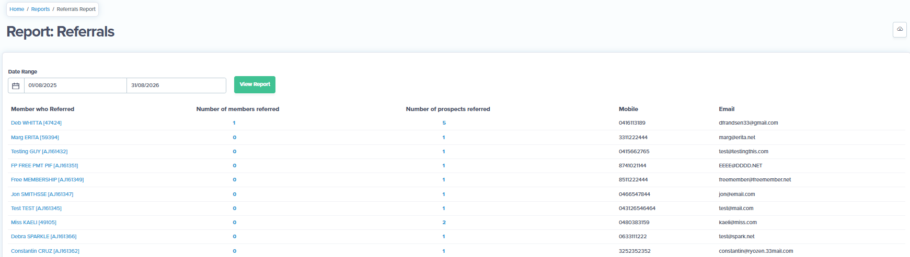
Task: Select mobile number 0480383159
Action: tap(634, 223)
